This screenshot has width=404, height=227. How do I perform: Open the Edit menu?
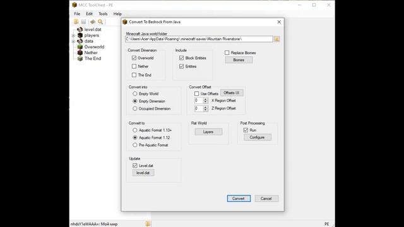coord(89,14)
